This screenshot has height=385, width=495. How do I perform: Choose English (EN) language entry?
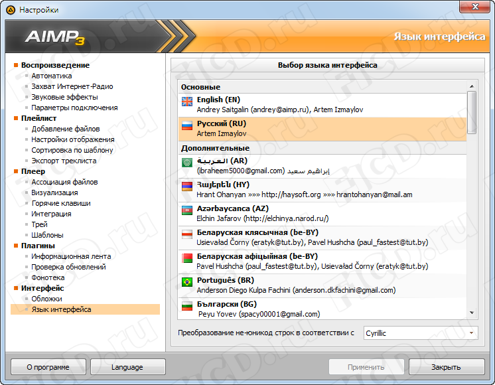[x=322, y=105]
